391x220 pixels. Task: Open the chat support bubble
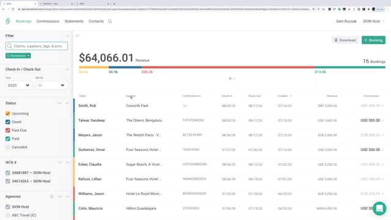click(379, 208)
